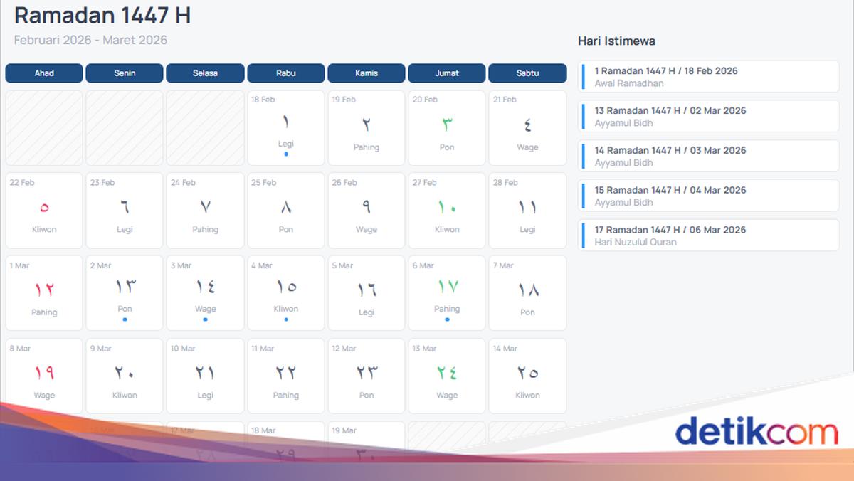Select the 18 Feb Legi date cell

pos(286,128)
